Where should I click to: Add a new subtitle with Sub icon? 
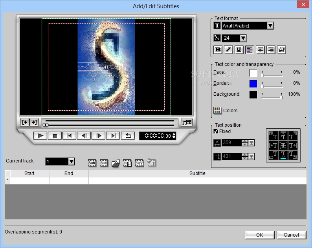click(x=92, y=163)
